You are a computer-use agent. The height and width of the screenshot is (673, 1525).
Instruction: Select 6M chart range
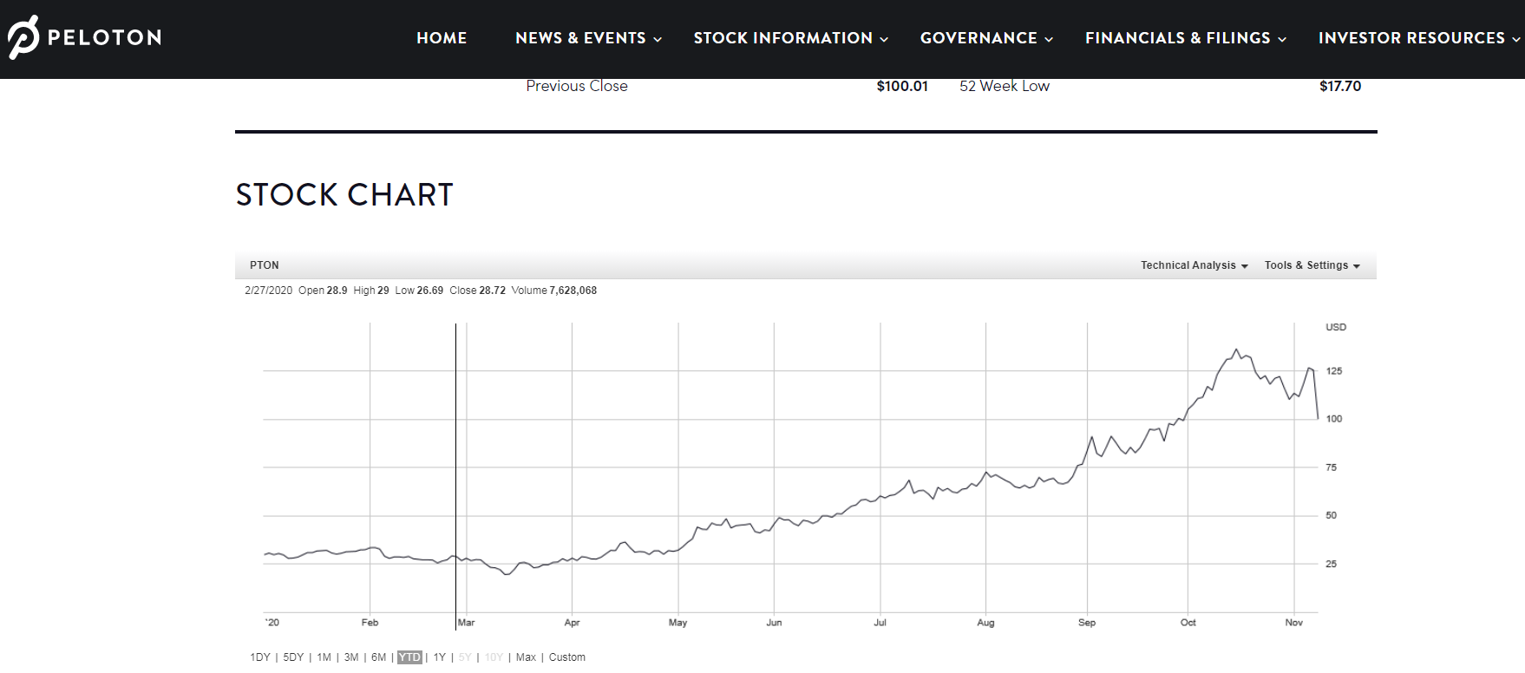tap(378, 657)
